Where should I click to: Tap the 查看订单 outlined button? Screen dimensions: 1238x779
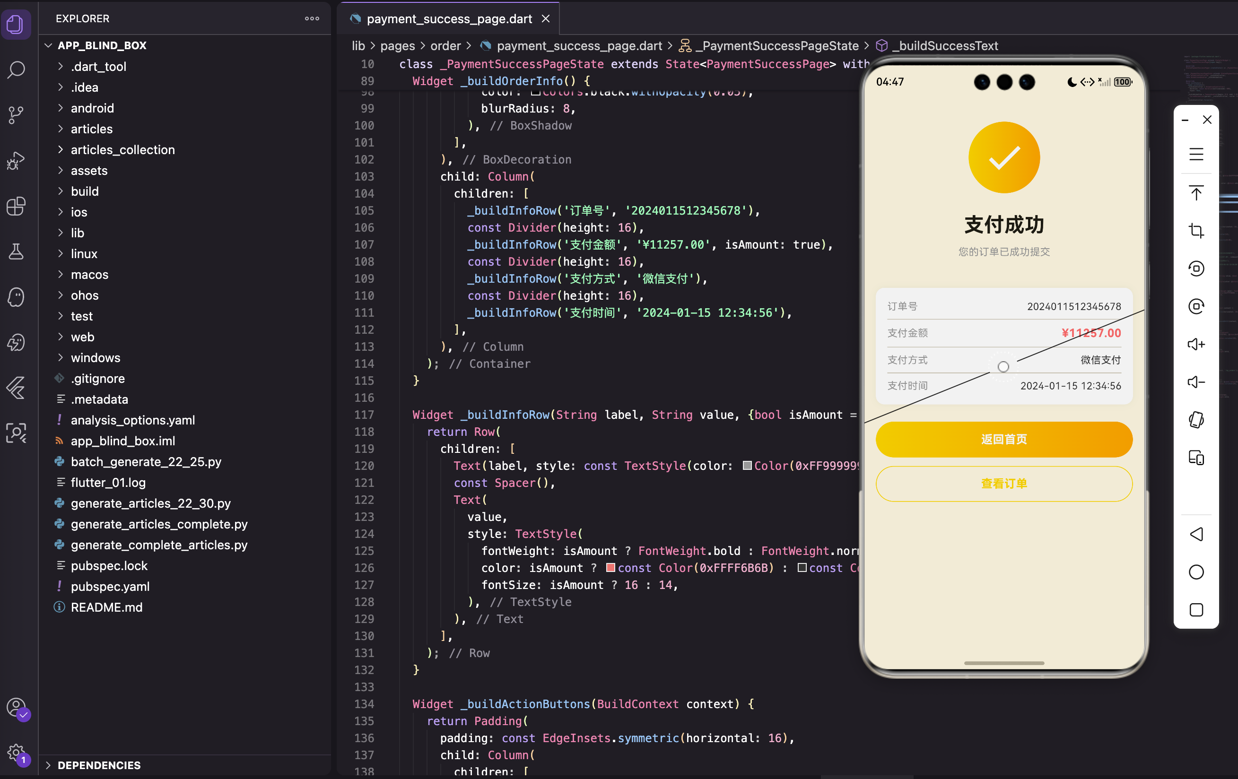point(1003,484)
